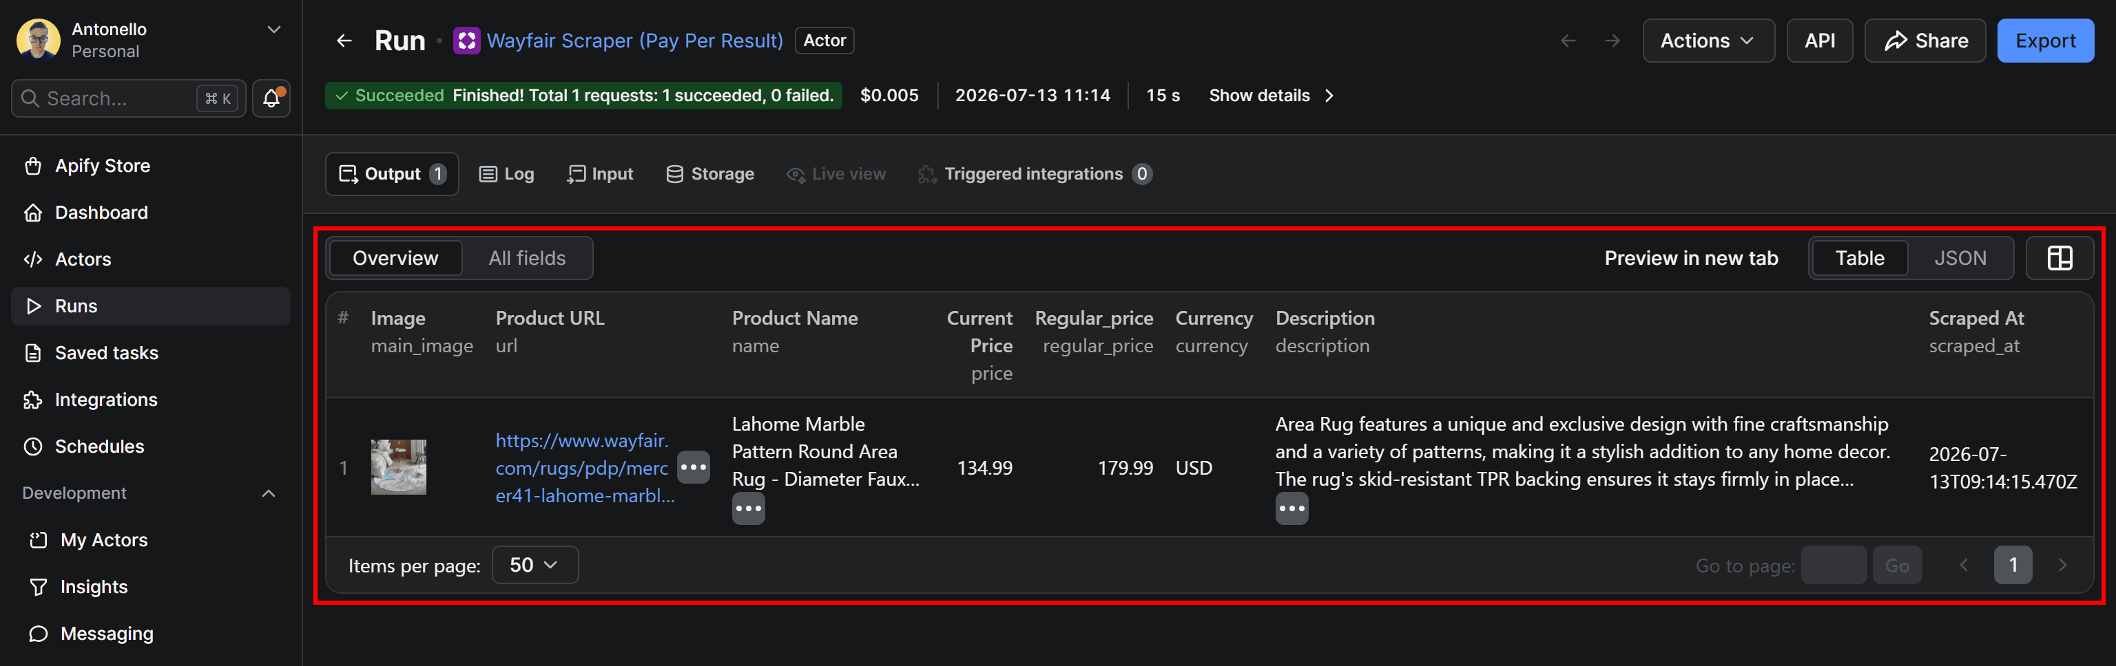The height and width of the screenshot is (666, 2116).
Task: Click the Antonello profile avatar
Action: [x=39, y=40]
